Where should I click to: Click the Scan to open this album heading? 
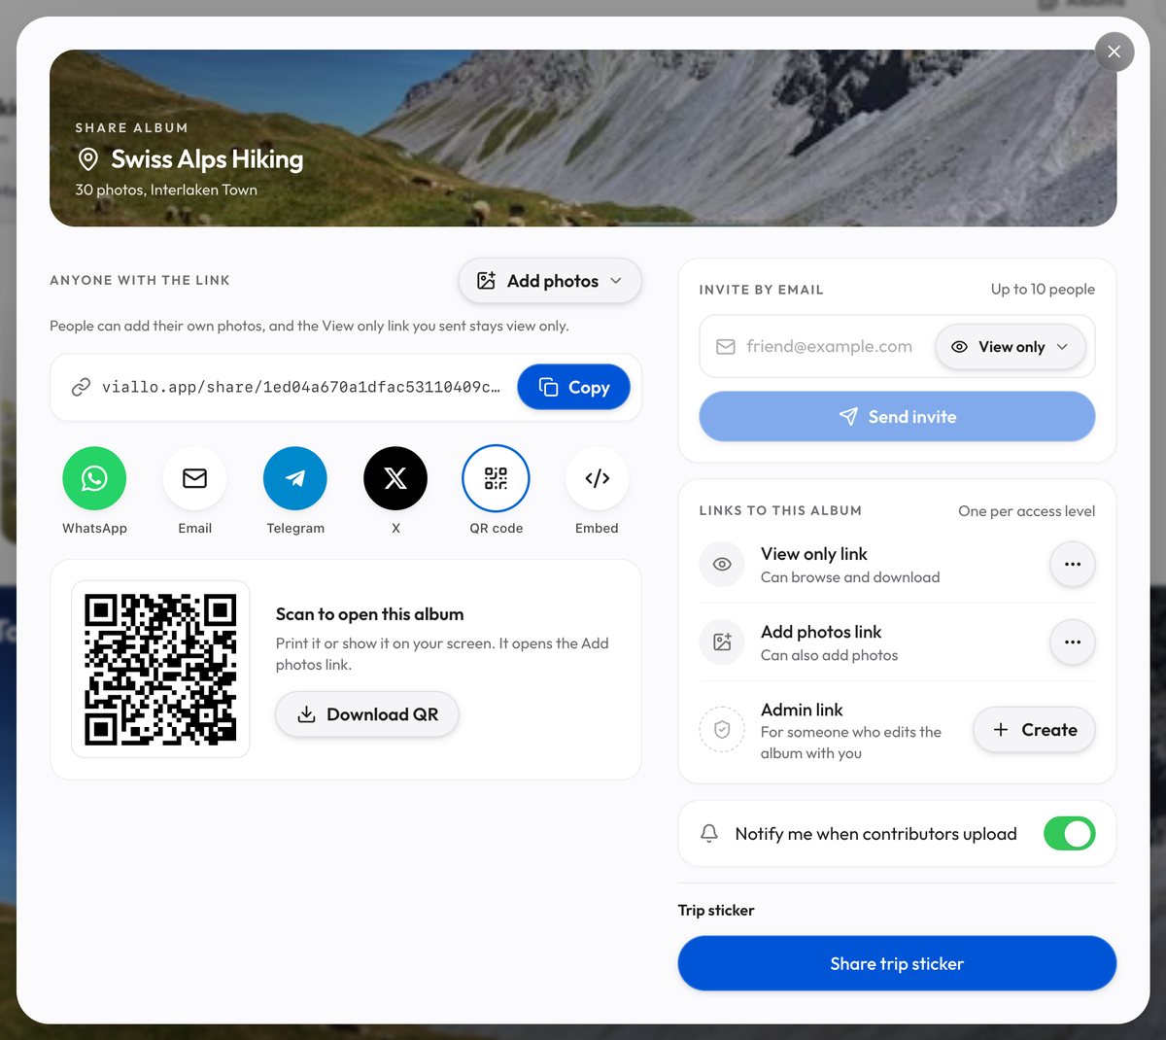pos(369,614)
